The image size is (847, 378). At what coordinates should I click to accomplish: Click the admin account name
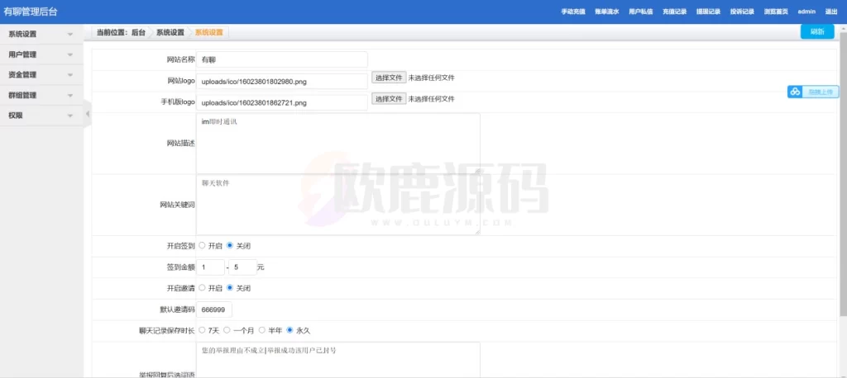tap(806, 12)
